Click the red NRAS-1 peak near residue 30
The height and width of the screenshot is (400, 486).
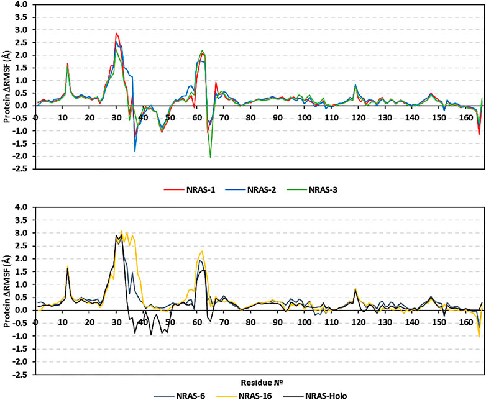tap(116, 33)
